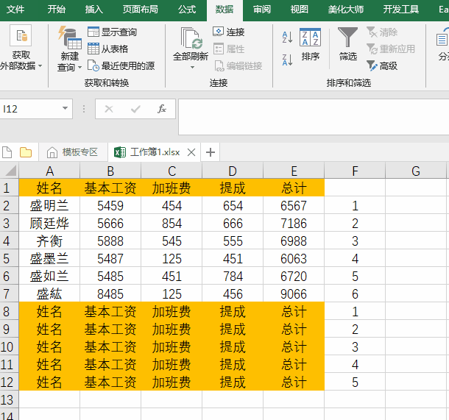
Task: Click Show Queries in ribbon
Action: pyautogui.click(x=113, y=32)
